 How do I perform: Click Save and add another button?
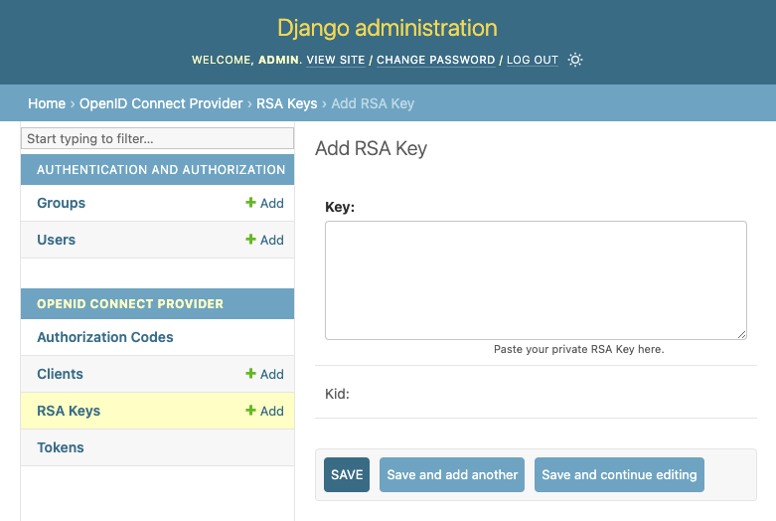click(x=452, y=474)
